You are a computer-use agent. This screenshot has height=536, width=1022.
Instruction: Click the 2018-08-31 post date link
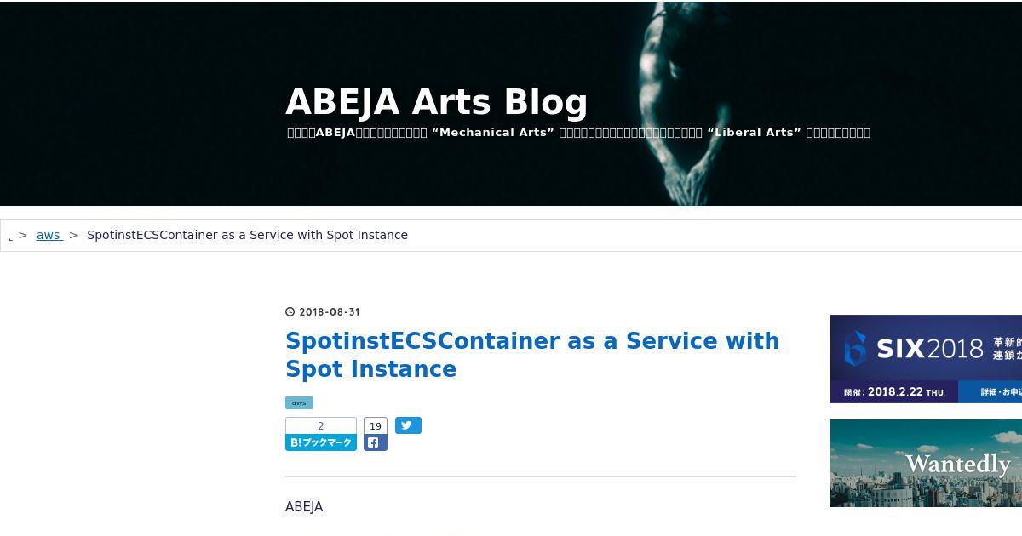[330, 312]
